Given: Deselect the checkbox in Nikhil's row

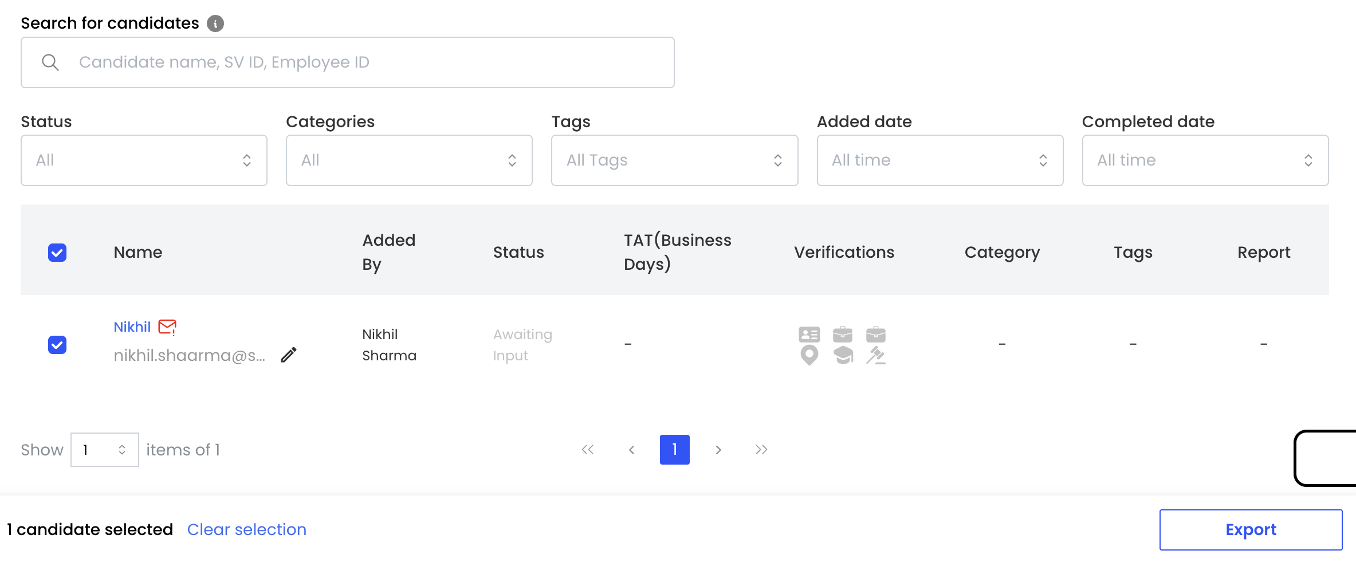Looking at the screenshot, I should [57, 345].
